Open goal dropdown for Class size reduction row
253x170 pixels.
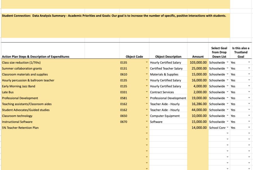click(227, 62)
